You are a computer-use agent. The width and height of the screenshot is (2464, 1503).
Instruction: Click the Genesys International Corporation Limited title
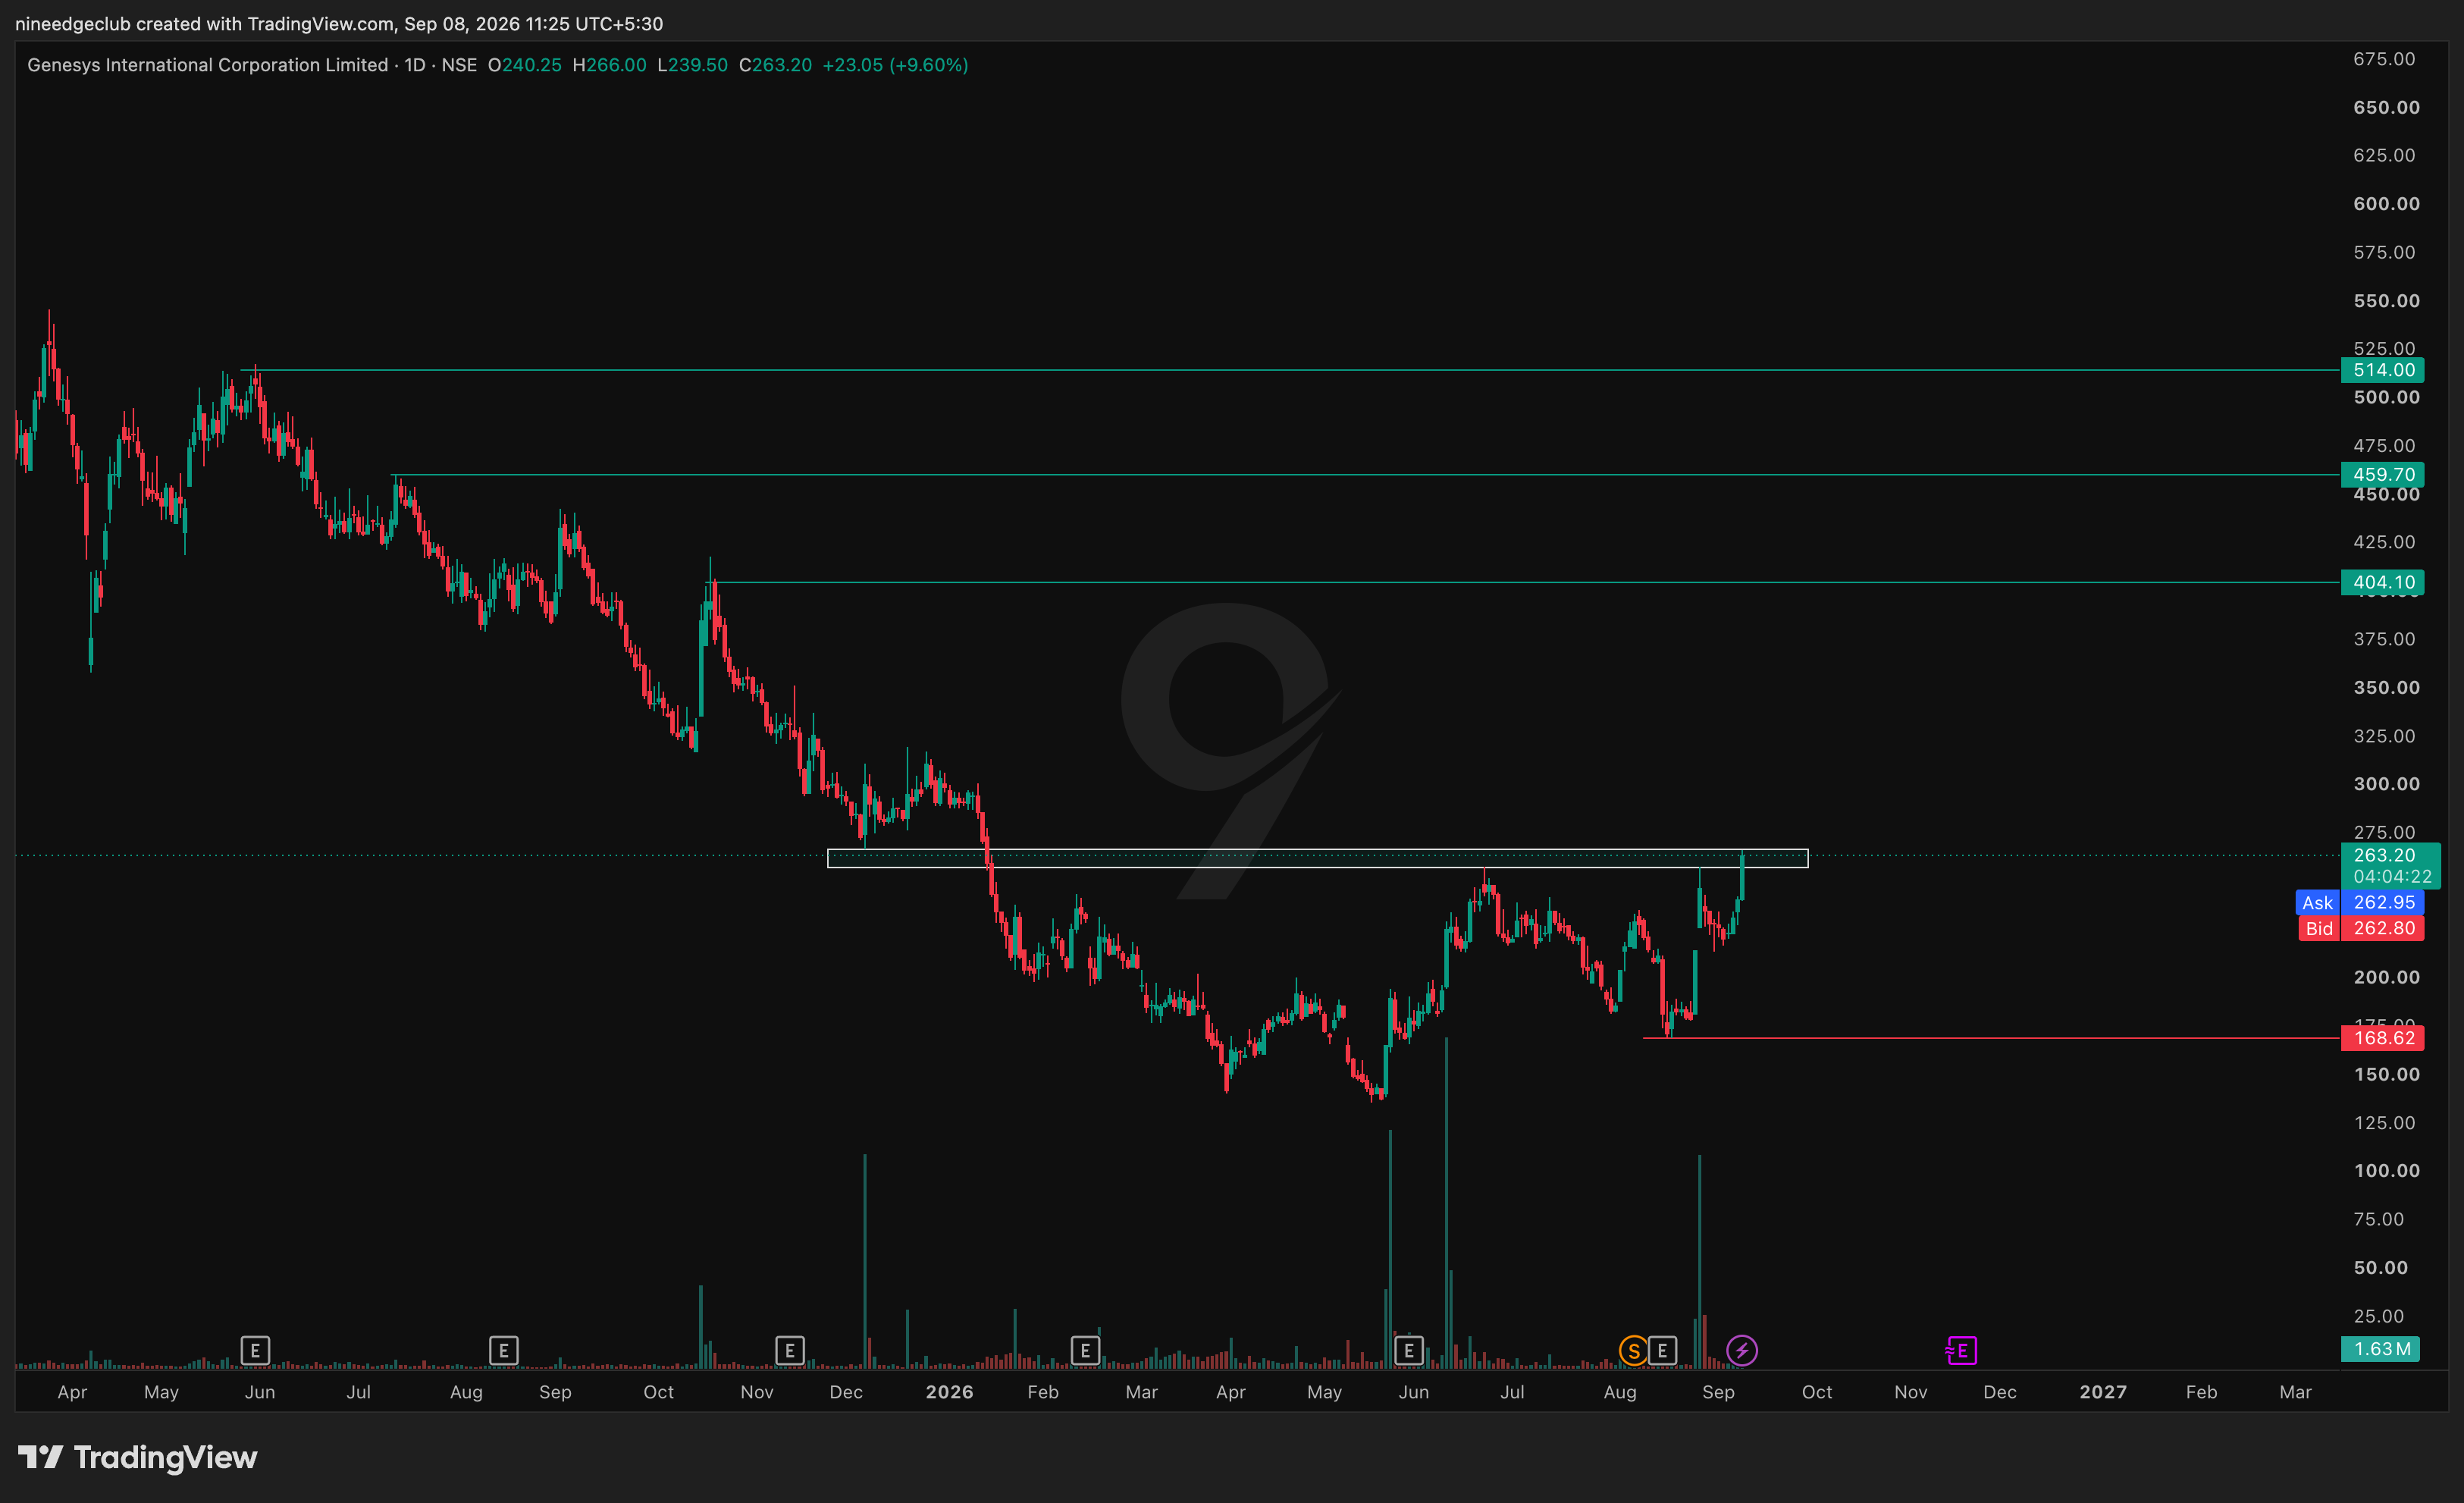(x=207, y=65)
